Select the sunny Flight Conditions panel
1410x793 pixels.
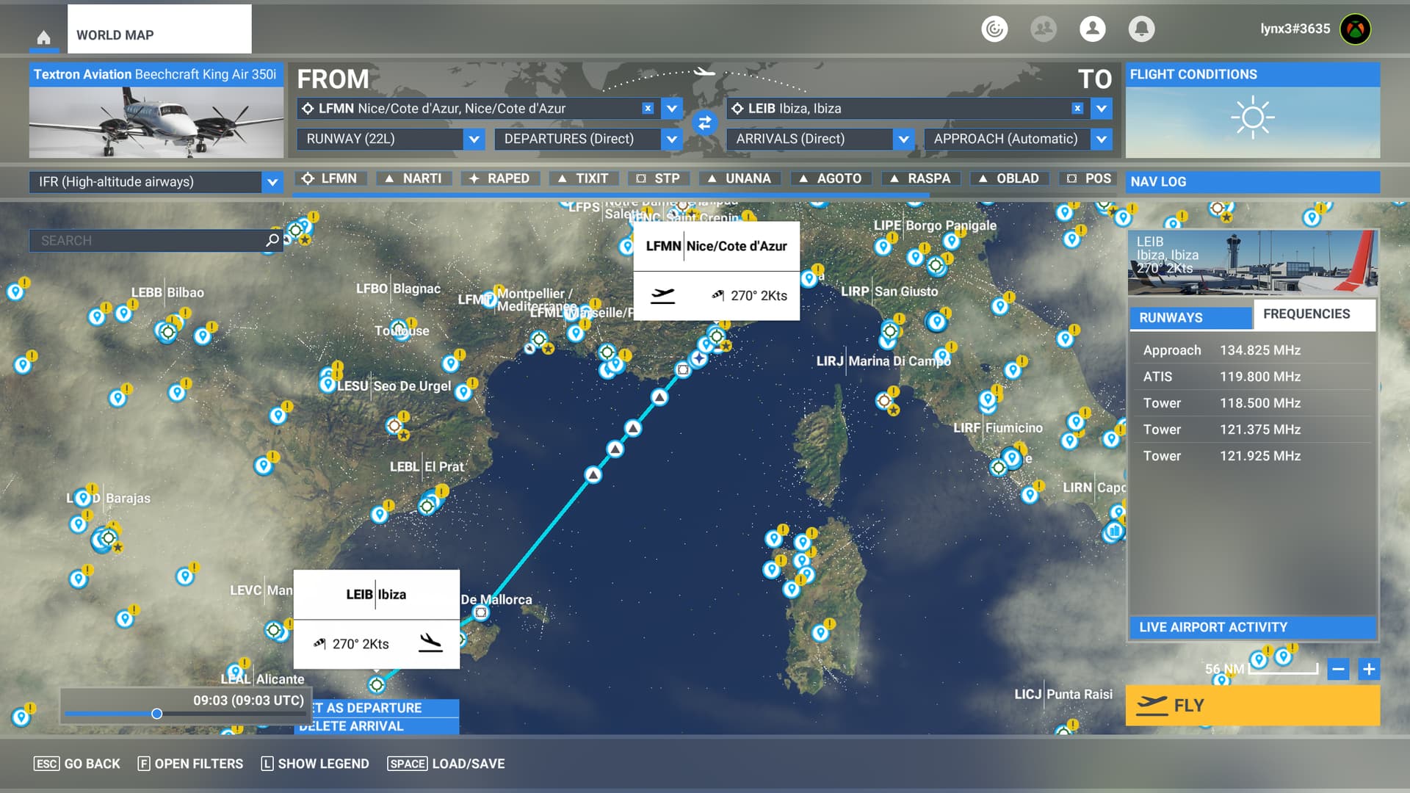coord(1252,117)
